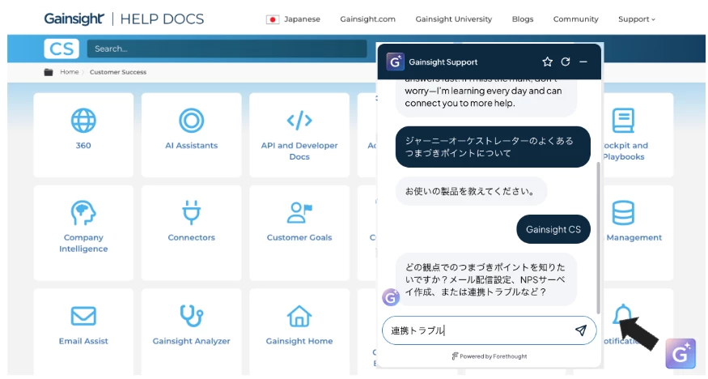The height and width of the screenshot is (379, 708).
Task: Open the API and Developer Docs label
Action: 299,151
